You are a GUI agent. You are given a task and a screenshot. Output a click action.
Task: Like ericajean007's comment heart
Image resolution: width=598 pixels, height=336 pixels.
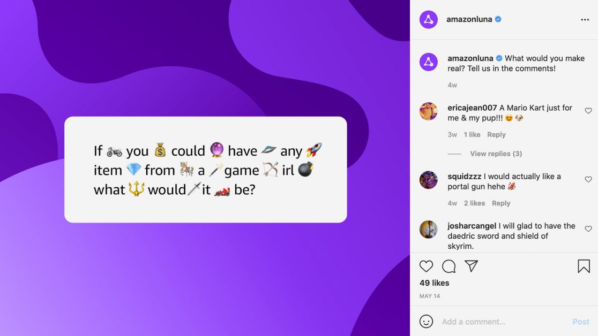[588, 111]
